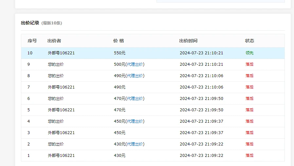Viewport: 294px width, 166px height.
Task: Select the 价格 column header
Action: tap(119, 41)
